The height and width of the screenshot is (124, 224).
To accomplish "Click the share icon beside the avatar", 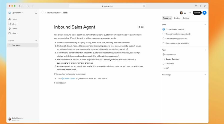I will click(185, 13).
